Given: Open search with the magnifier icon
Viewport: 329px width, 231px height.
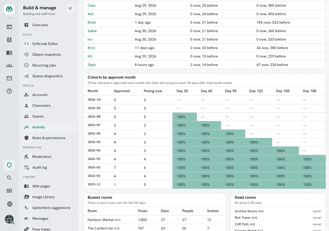Looking at the screenshot, I should 9,178.
